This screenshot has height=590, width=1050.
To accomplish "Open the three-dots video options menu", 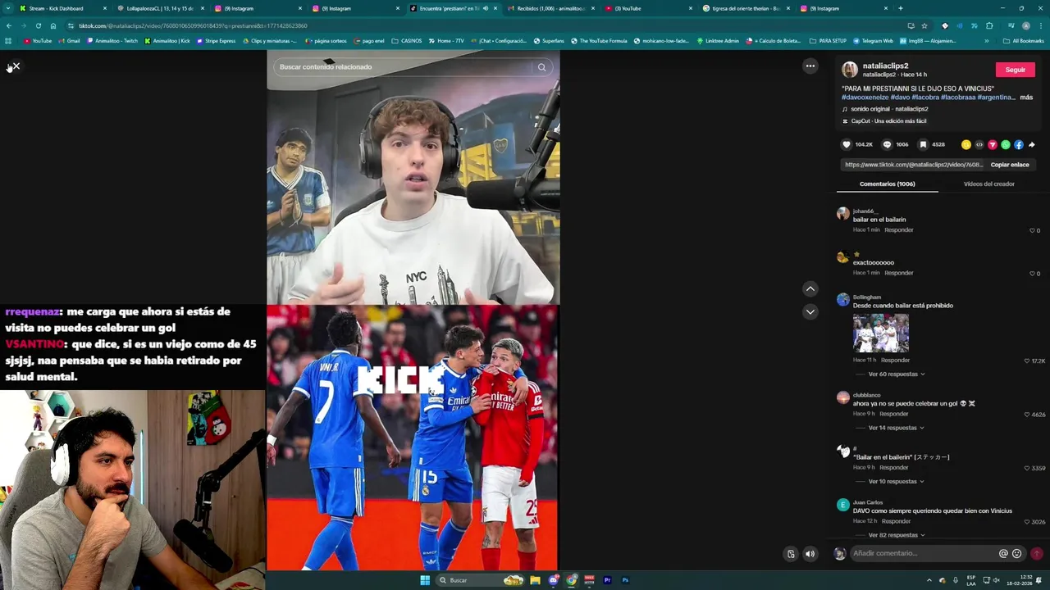I will coord(810,66).
